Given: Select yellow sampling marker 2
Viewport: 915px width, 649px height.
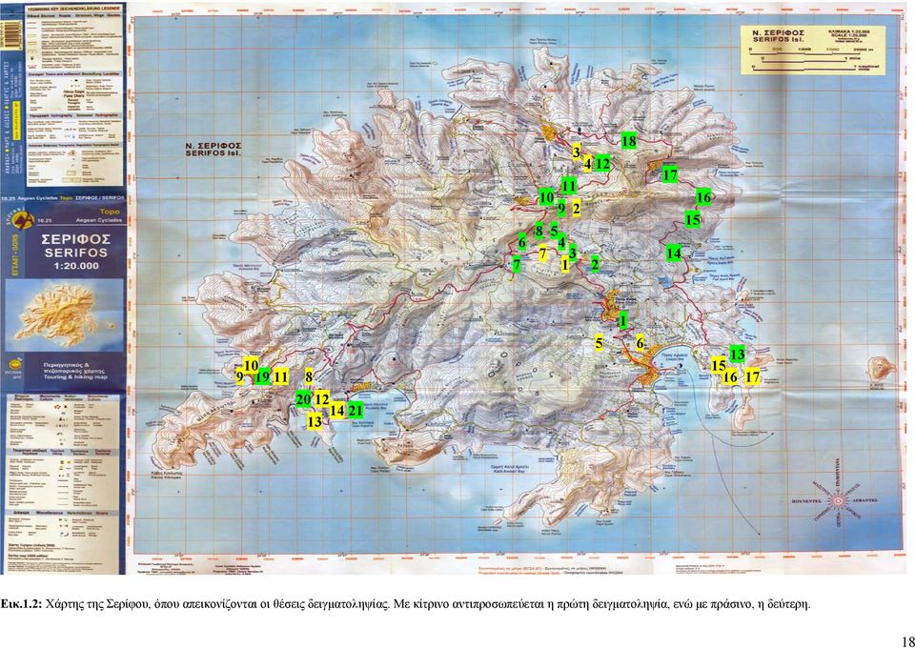Looking at the screenshot, I should coord(576,208).
